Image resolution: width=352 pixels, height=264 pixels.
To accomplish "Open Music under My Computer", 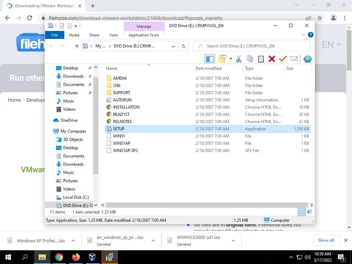I will (68, 173).
